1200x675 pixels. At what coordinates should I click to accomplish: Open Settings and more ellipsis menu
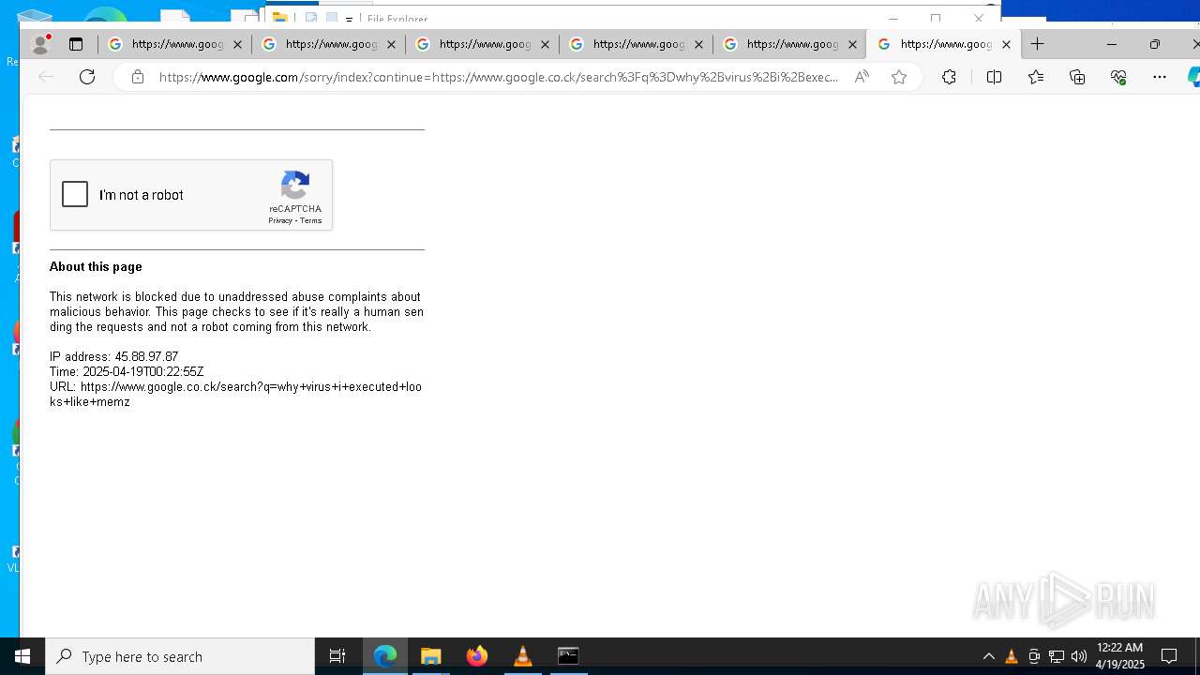[1160, 77]
